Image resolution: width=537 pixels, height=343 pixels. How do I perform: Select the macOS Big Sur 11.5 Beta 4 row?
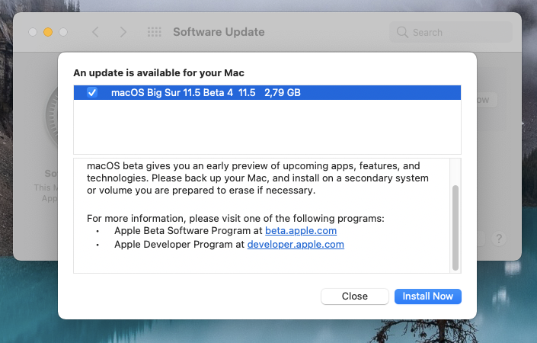coord(267,92)
